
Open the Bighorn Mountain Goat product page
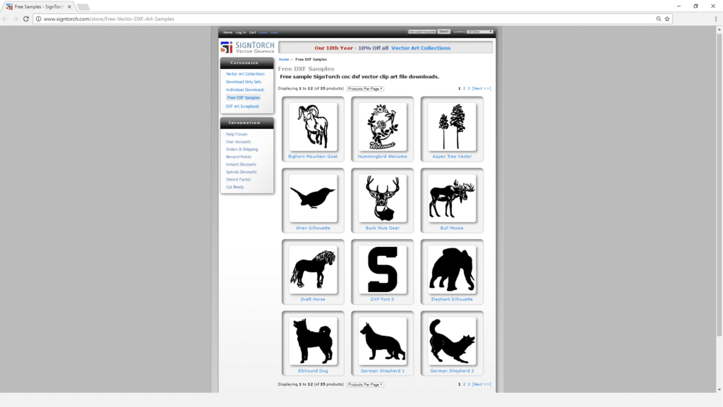tap(313, 128)
